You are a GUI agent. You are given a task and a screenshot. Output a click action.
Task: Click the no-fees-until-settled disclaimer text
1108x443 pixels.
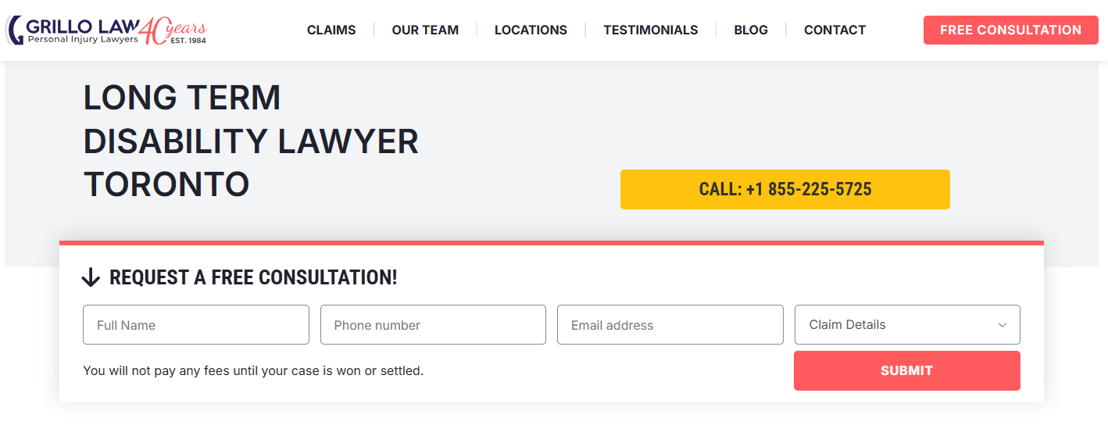(x=253, y=370)
